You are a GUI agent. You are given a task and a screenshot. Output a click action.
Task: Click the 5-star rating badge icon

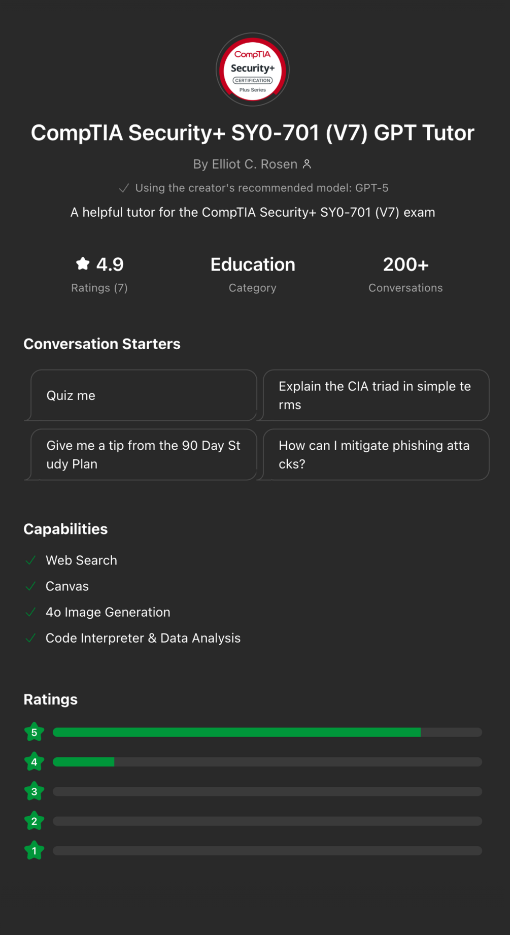(x=34, y=732)
